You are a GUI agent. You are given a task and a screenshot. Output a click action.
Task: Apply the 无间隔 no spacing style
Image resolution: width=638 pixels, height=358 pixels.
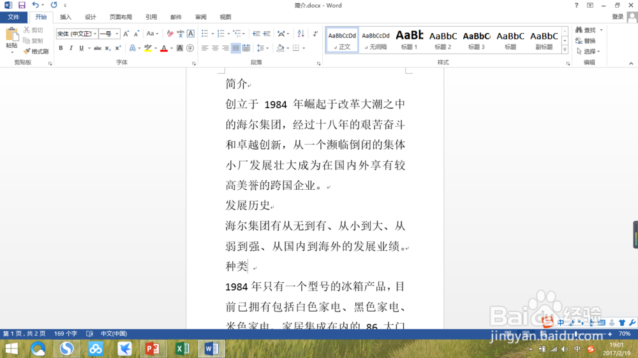point(376,40)
